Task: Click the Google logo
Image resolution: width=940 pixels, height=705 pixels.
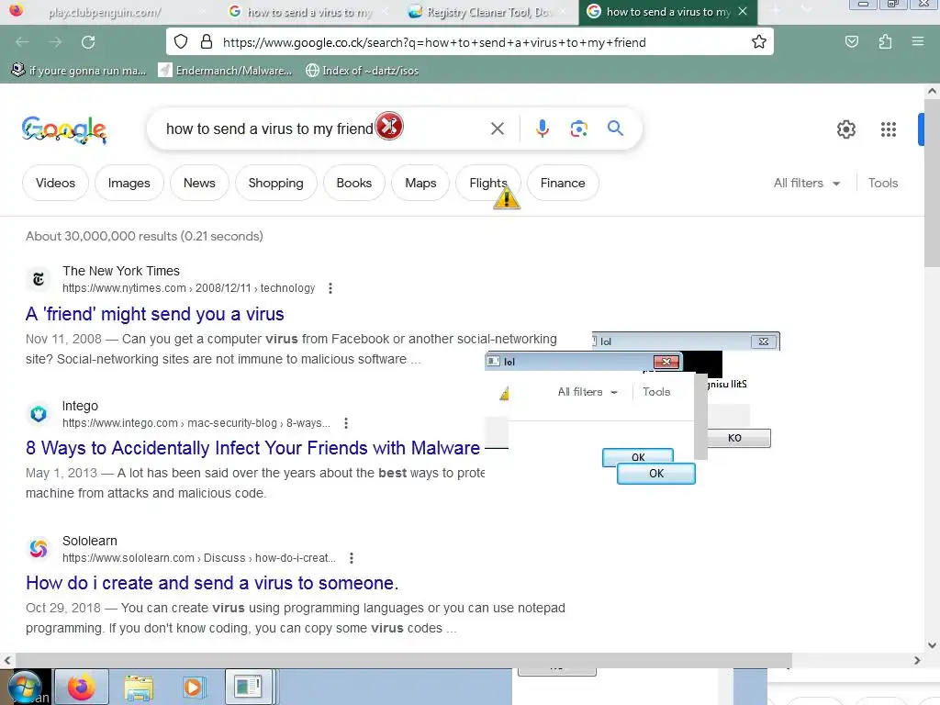Action: [x=64, y=130]
